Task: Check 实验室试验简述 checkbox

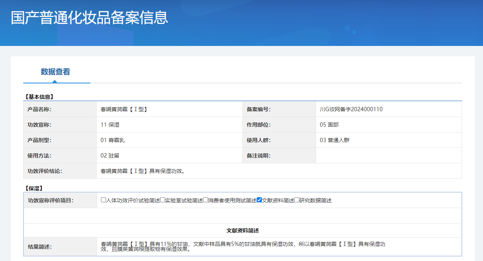Action: (x=162, y=200)
